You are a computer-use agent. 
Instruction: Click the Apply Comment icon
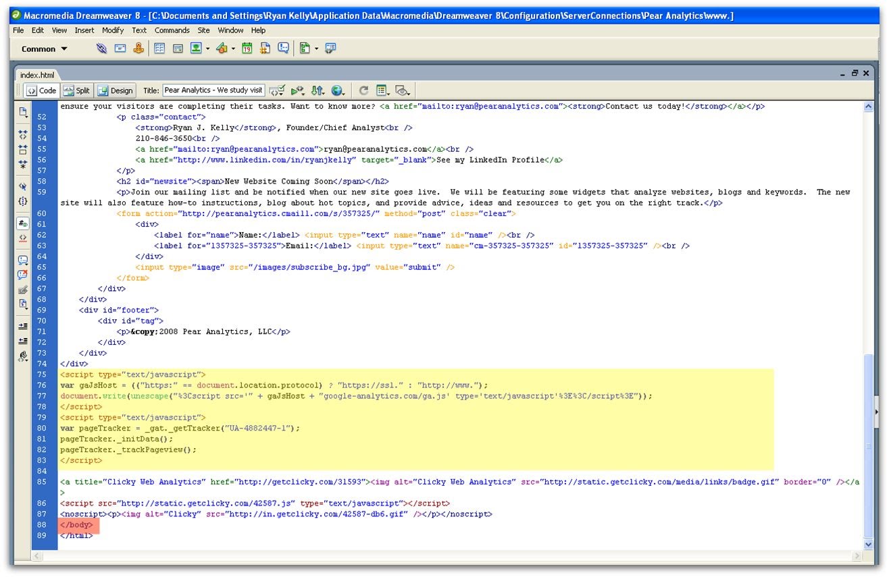[23, 260]
